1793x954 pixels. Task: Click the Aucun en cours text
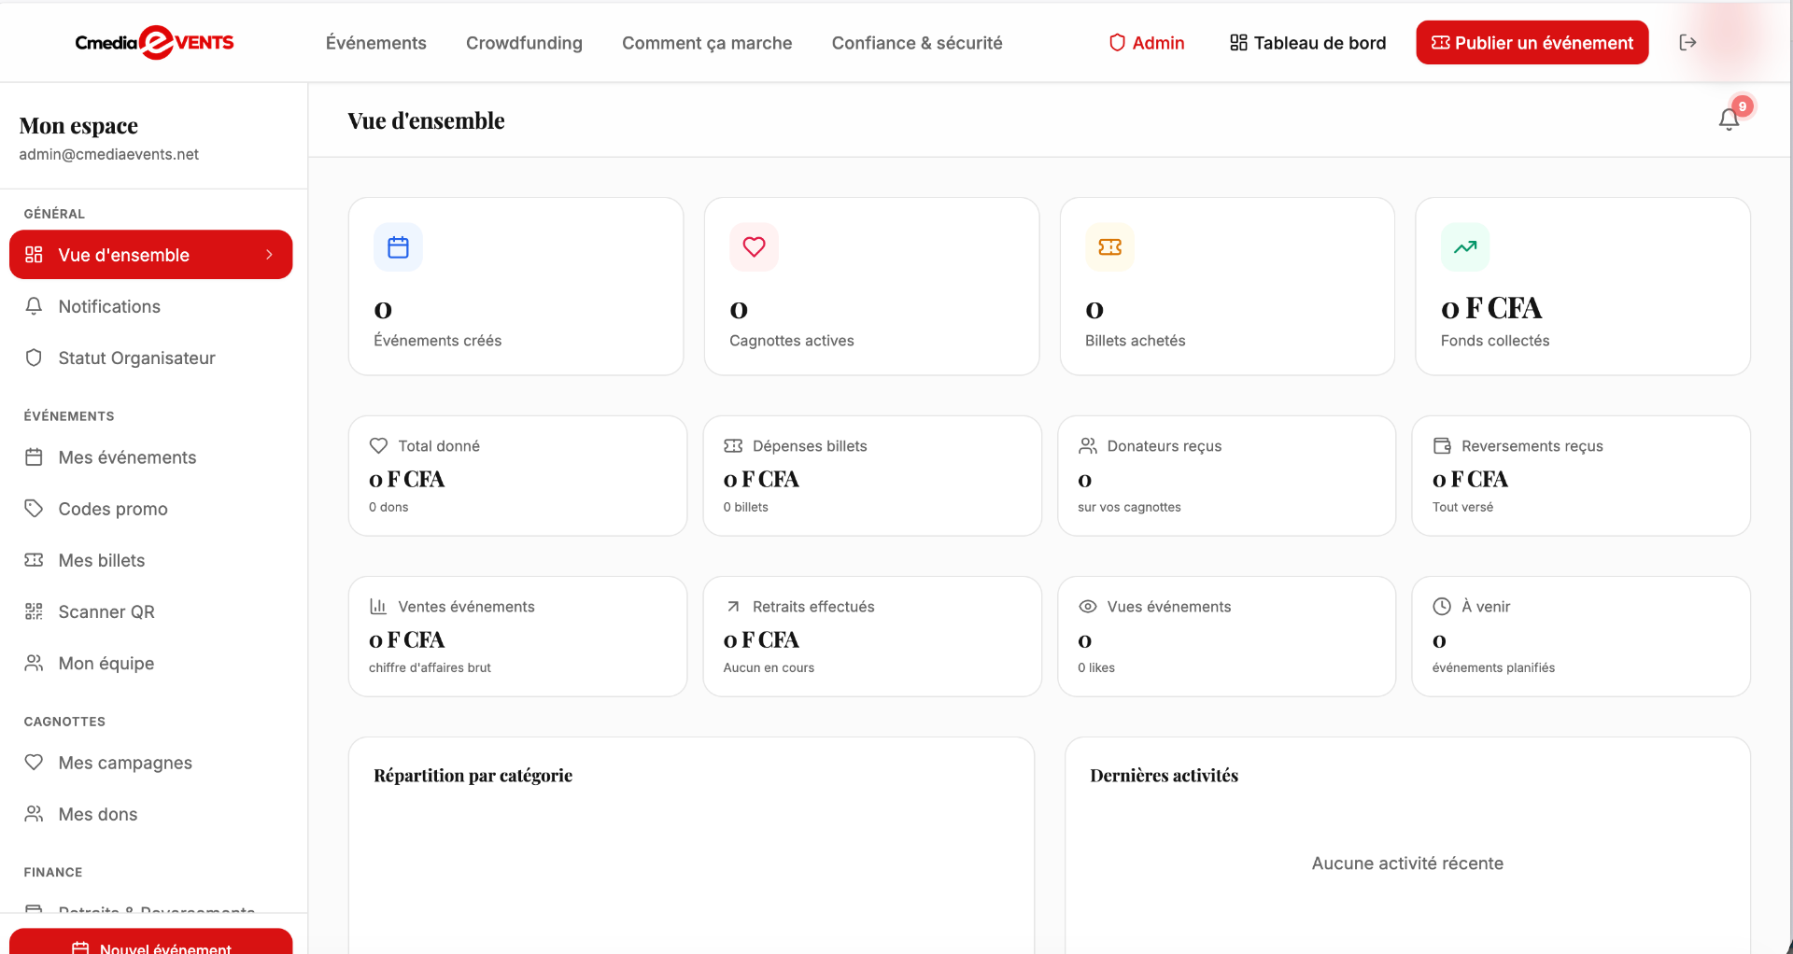click(x=769, y=667)
